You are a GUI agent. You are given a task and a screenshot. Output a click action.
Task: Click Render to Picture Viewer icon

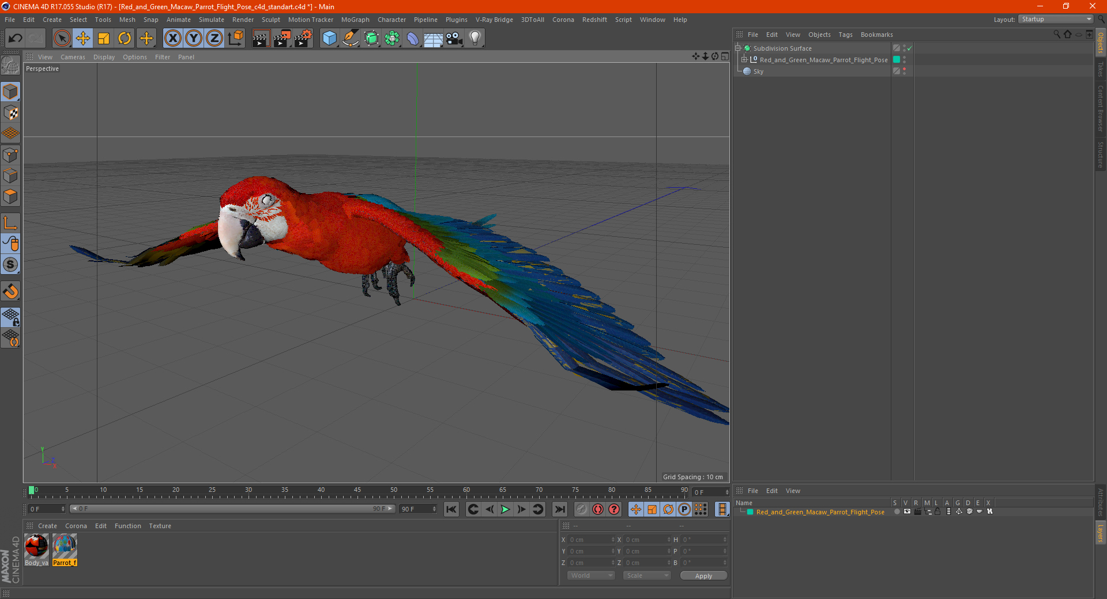pyautogui.click(x=282, y=39)
